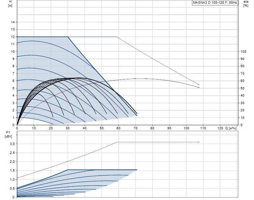Click the H [м] axis title
This screenshot has width=254, height=200.
click(10, 4)
